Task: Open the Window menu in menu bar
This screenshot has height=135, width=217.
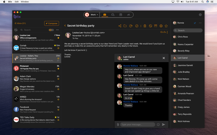Action: click(x=25, y=2)
